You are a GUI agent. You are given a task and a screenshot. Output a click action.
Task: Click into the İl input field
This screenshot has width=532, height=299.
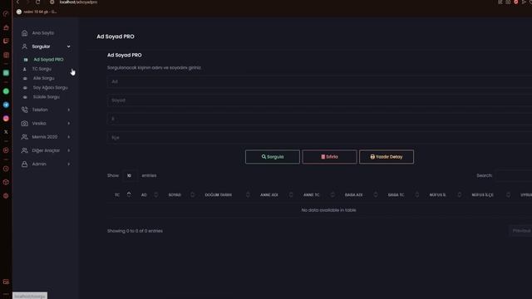[x=319, y=119]
